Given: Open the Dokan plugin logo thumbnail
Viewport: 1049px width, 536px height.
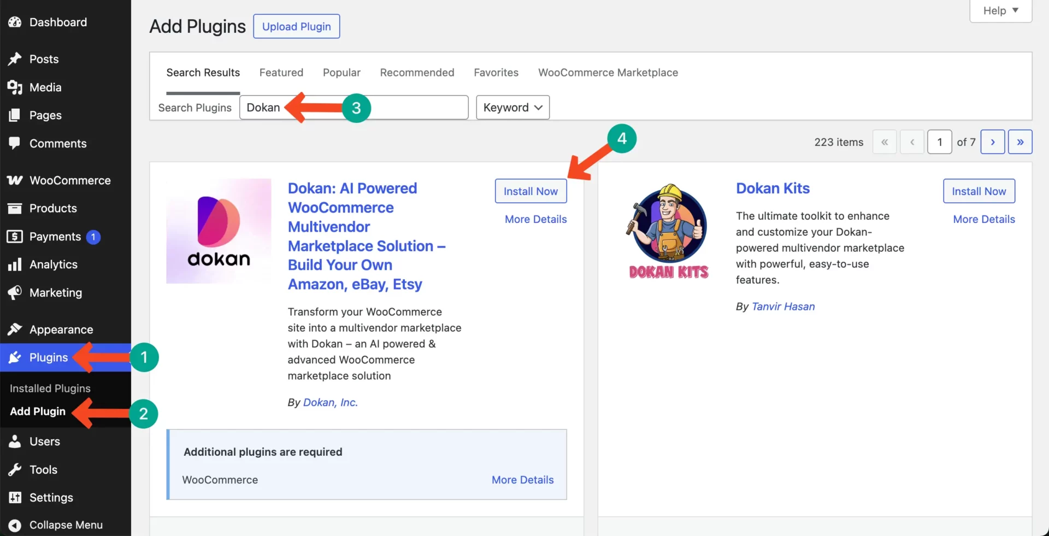Looking at the screenshot, I should click(x=219, y=231).
